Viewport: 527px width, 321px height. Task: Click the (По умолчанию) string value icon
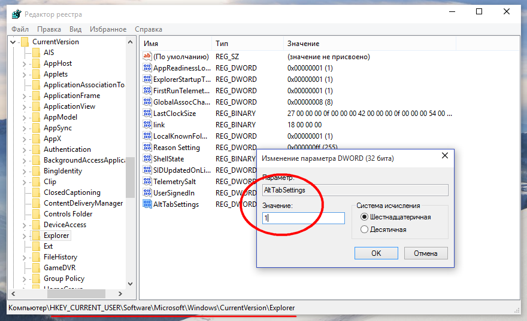pyautogui.click(x=147, y=57)
